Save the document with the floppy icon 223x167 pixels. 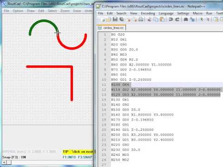point(115,19)
